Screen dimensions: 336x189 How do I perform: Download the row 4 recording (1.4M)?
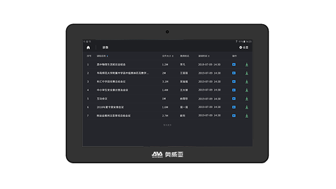(247, 90)
